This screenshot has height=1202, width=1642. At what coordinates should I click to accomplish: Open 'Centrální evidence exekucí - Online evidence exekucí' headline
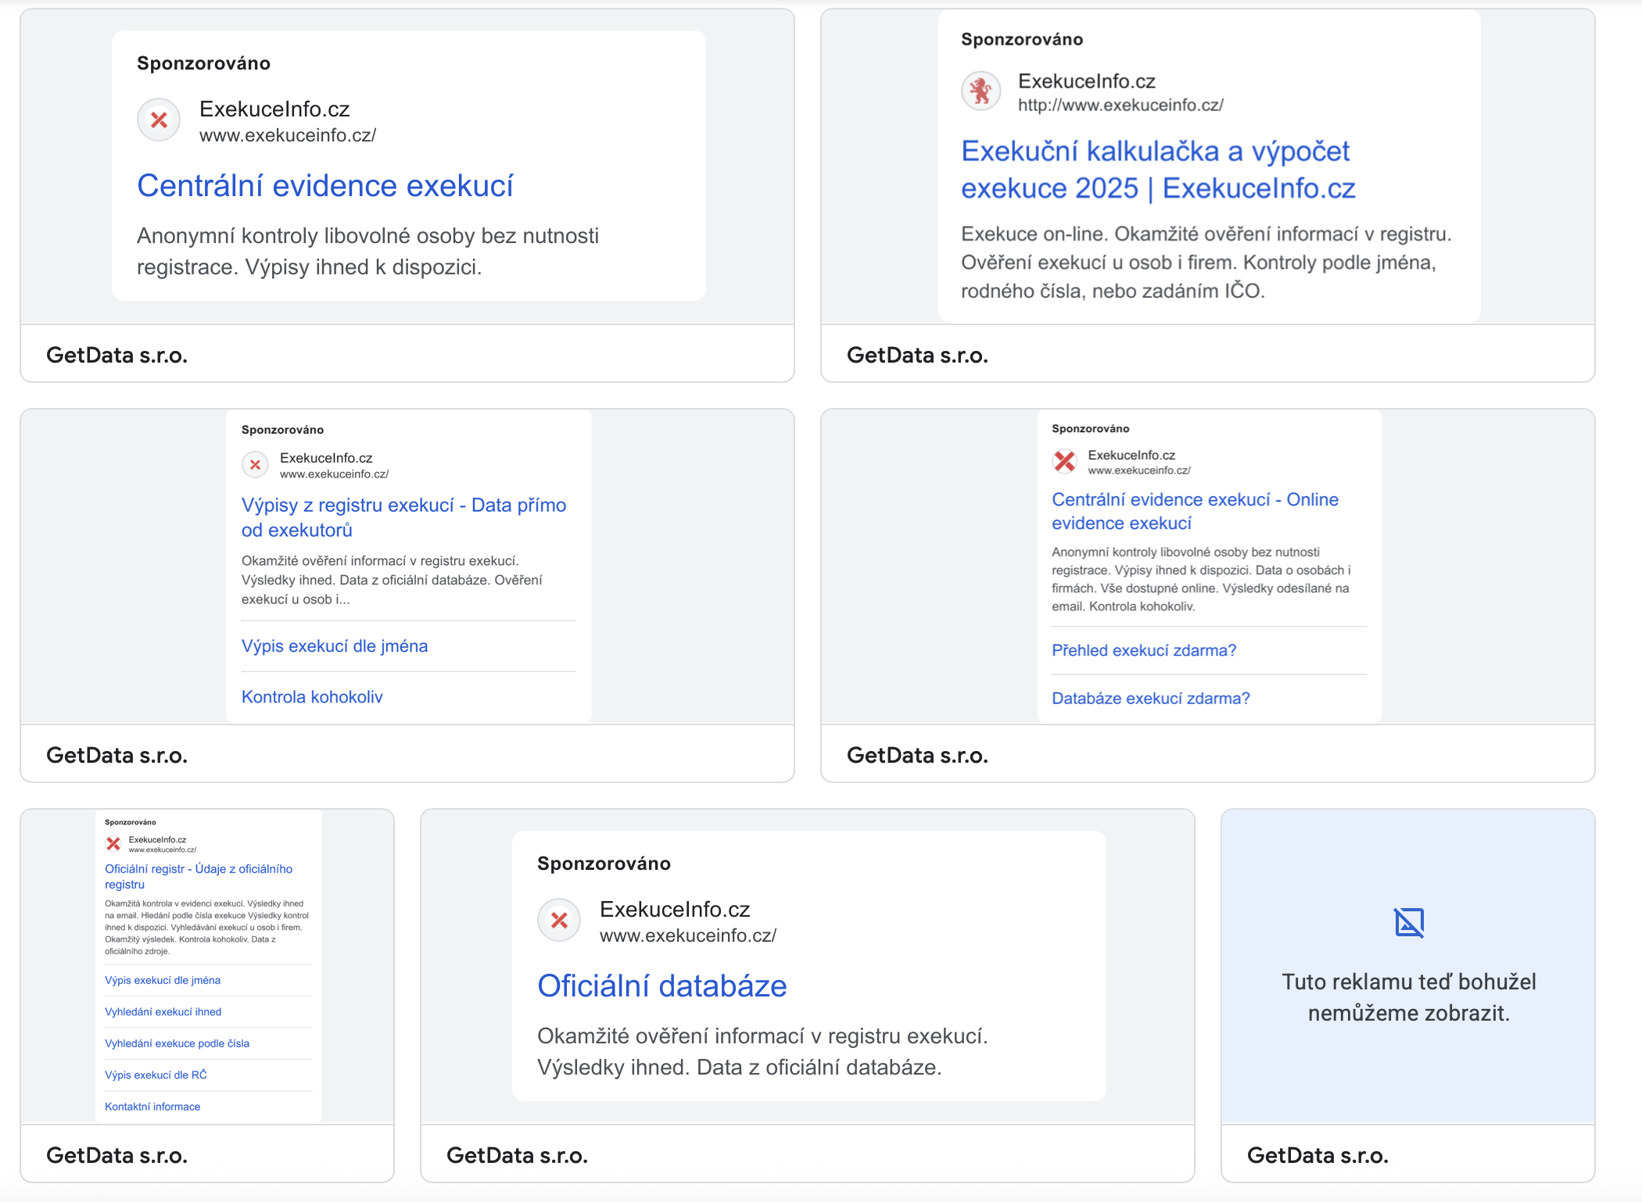[1195, 511]
